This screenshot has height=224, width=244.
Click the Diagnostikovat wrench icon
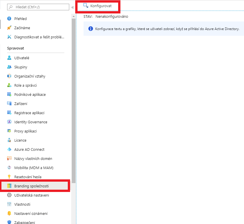coord(9,37)
